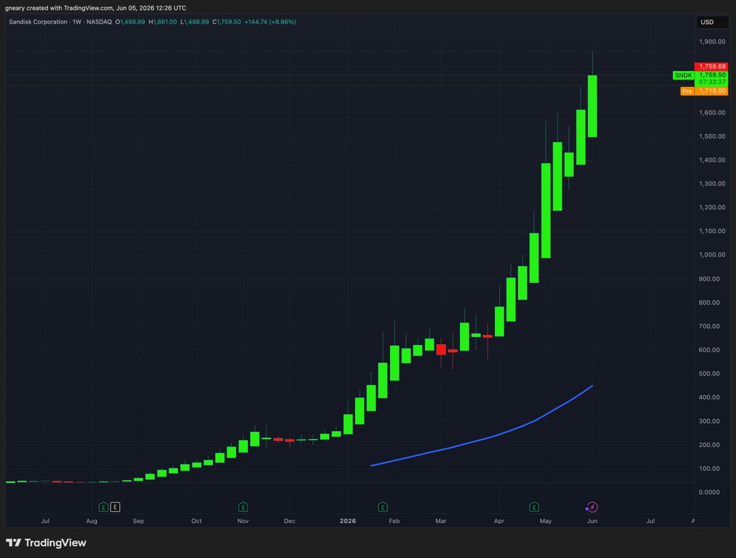Open the February earnings E marker
This screenshot has height=558, width=736.
point(383,507)
